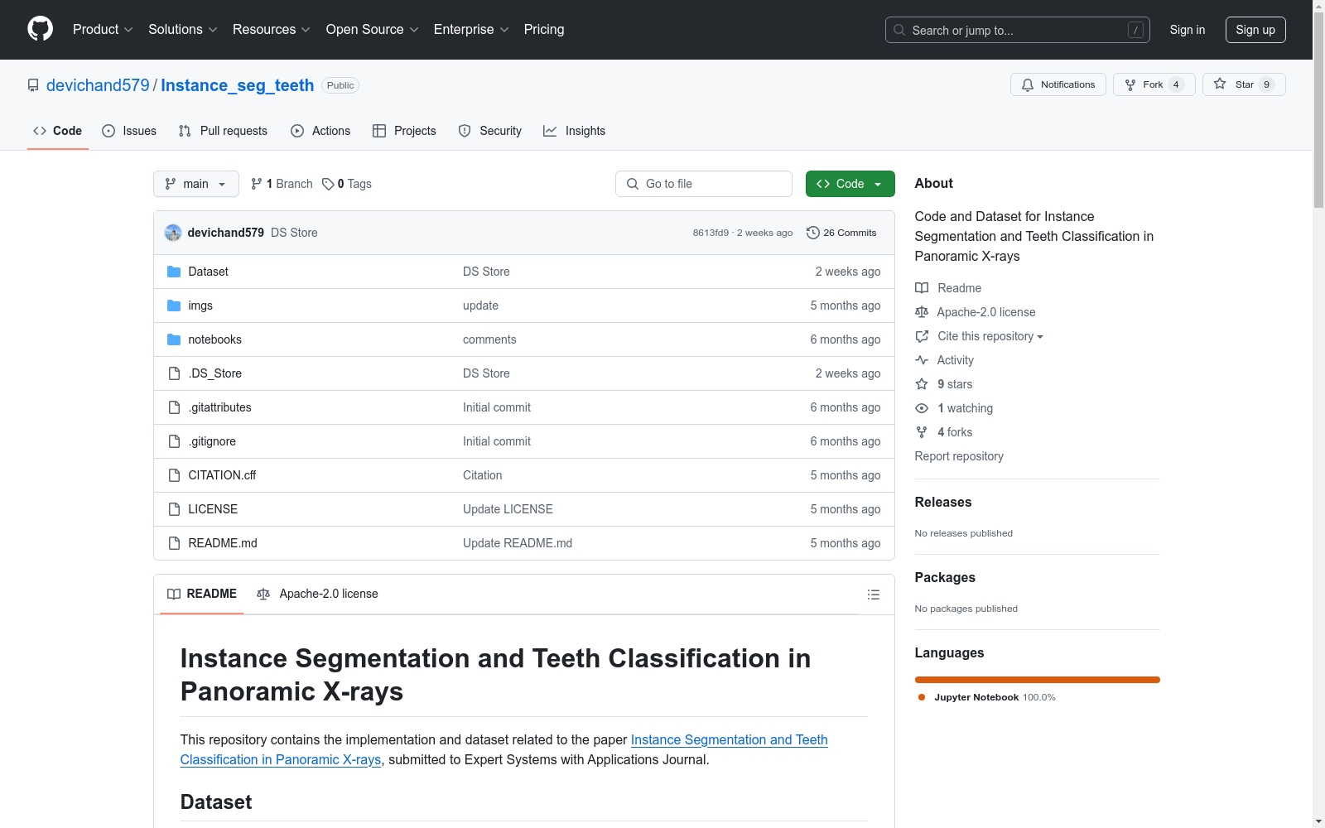Click the LICENSE file icon
The width and height of the screenshot is (1325, 828).
[x=174, y=509]
